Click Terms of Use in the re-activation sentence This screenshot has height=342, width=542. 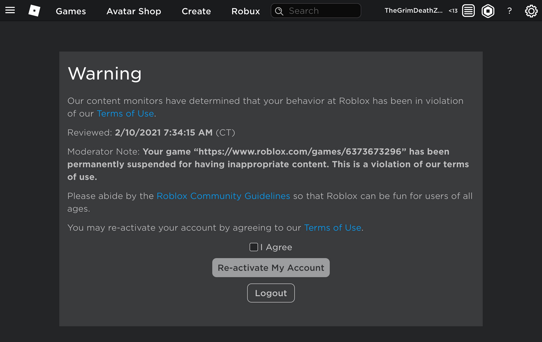click(x=332, y=227)
